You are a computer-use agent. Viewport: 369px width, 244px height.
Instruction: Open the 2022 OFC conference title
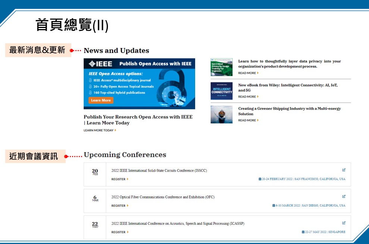pos(163,197)
